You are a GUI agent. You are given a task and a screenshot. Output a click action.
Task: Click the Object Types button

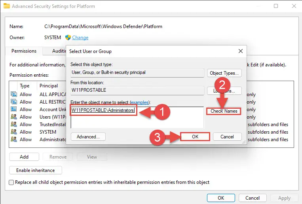coord(224,73)
